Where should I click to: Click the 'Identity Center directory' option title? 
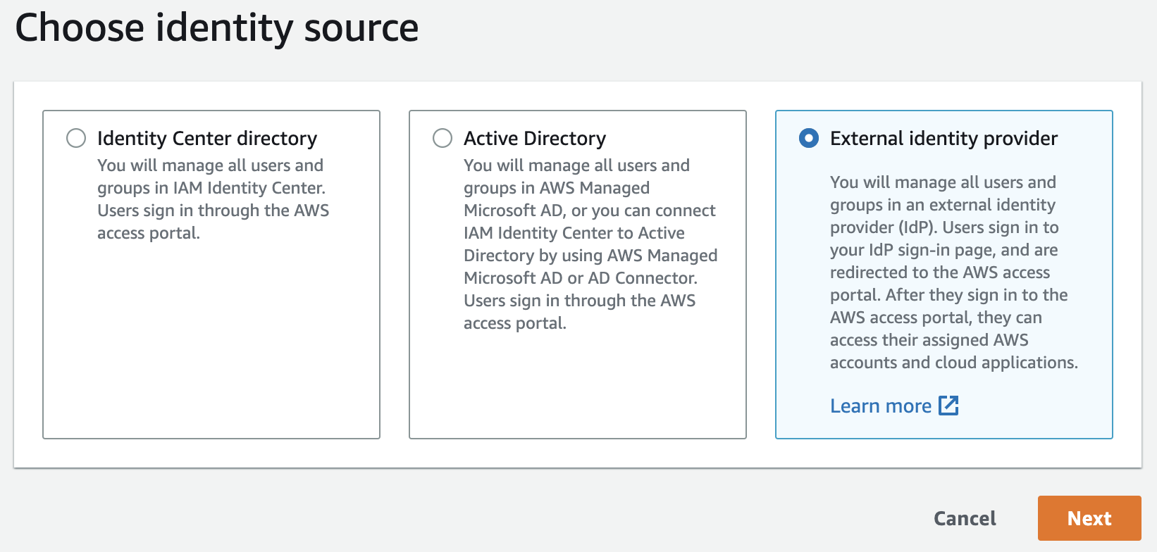pos(207,139)
